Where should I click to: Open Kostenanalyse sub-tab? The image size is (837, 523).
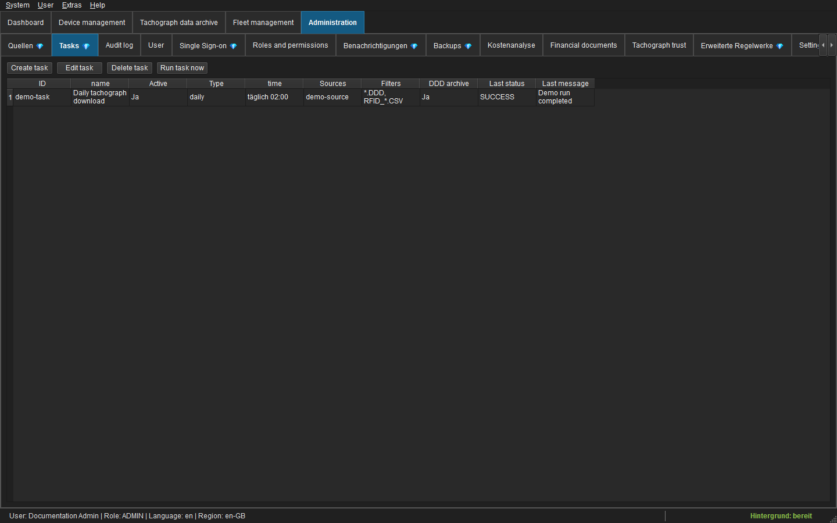[512, 45]
